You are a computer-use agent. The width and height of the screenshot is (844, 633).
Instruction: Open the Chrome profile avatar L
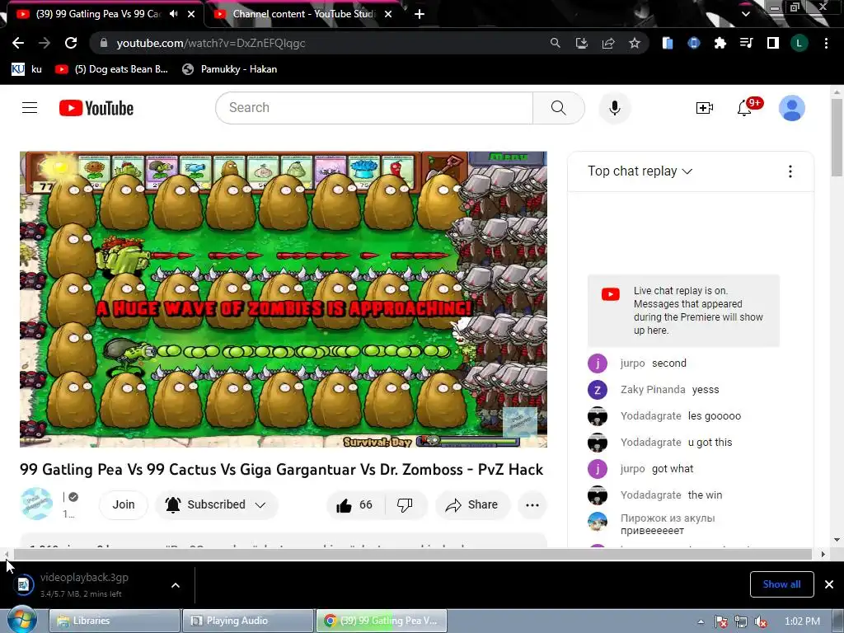799,43
